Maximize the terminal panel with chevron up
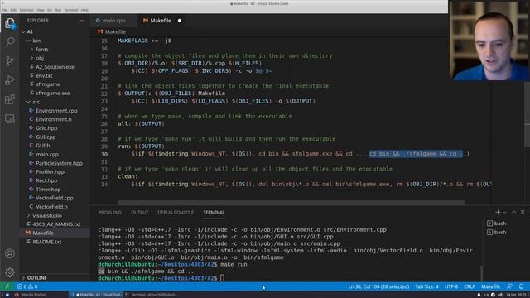This screenshot has height=298, width=530. pos(513,212)
